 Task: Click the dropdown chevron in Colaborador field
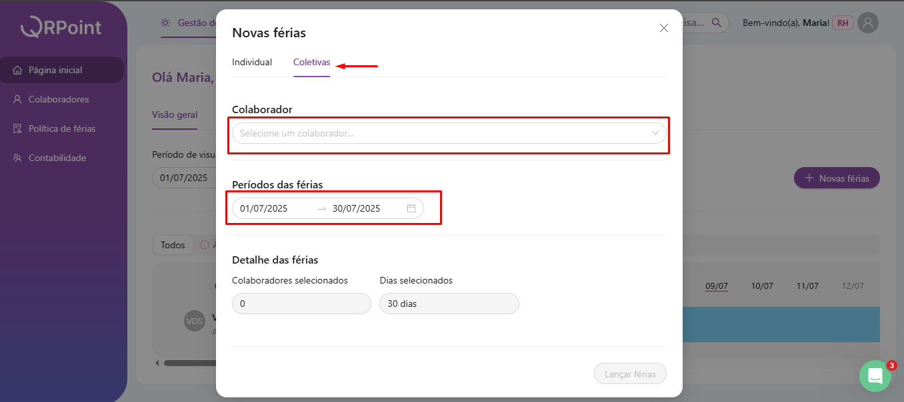655,133
